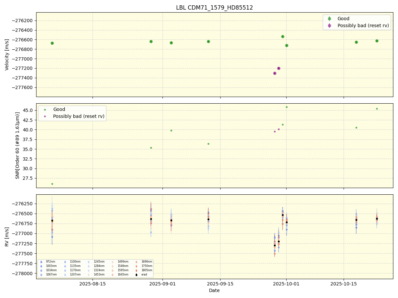This screenshot has width=398, height=298.
Task: Click the SNR[Order 60] axis label
Action: (x=18, y=145)
